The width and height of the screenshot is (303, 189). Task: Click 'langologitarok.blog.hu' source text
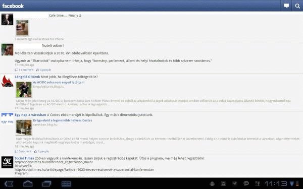[48, 86]
